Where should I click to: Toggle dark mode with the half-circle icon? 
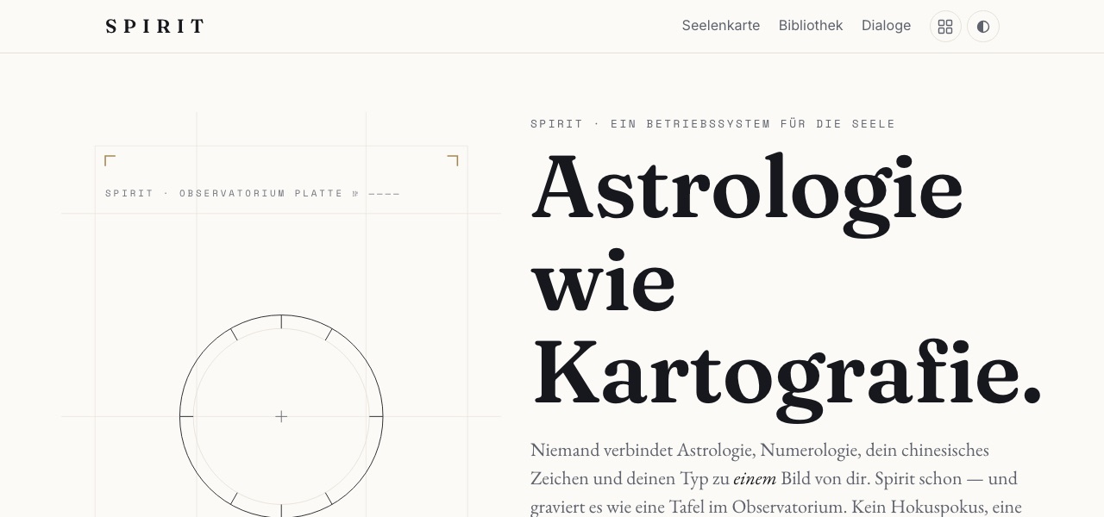point(983,26)
